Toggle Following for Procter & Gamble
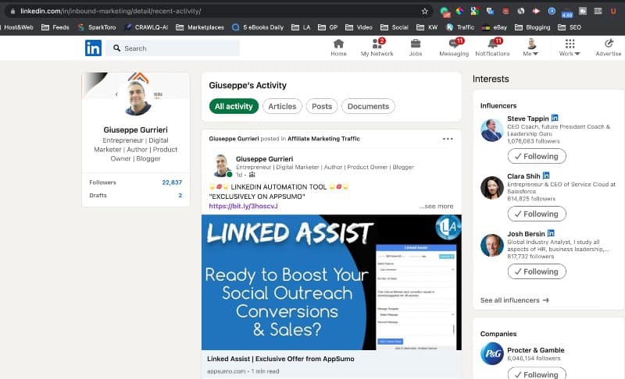 [537, 374]
